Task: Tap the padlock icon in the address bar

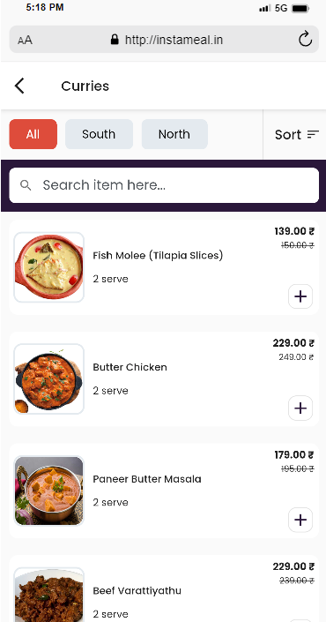Action: point(115,40)
